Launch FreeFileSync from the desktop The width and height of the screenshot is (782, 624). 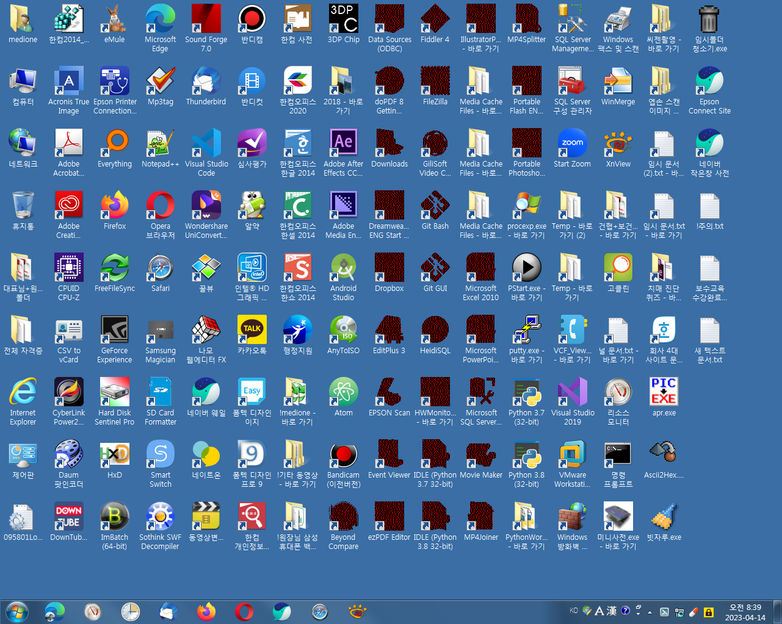115,273
